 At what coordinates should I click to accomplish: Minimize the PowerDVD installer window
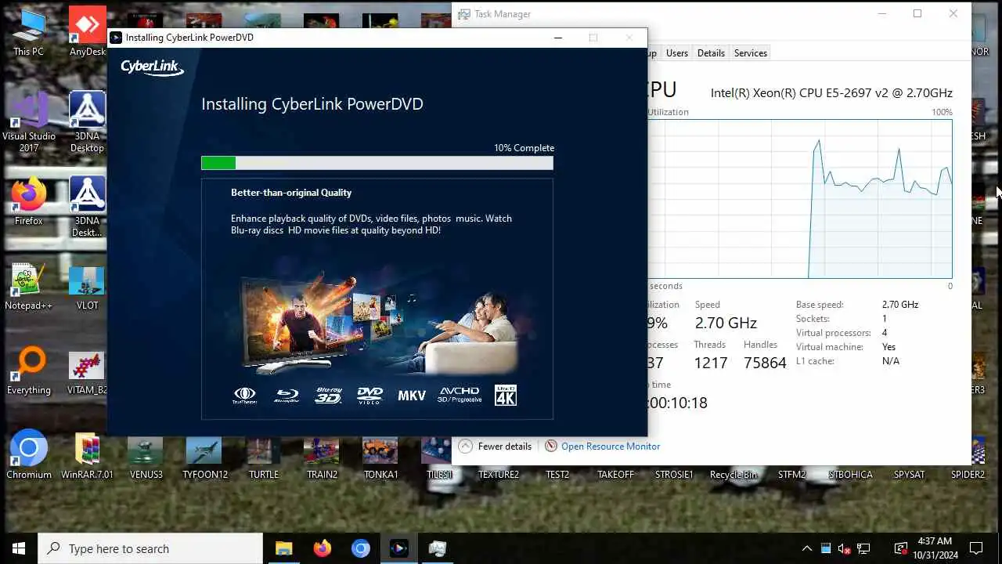[558, 38]
